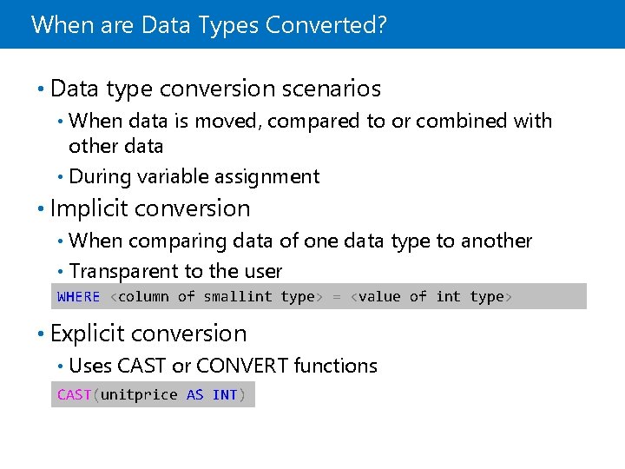Click the 'INT' keyword in CAST snippet

point(225,395)
